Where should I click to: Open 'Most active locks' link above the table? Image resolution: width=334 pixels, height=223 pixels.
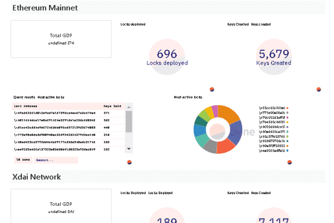pyautogui.click(x=51, y=98)
